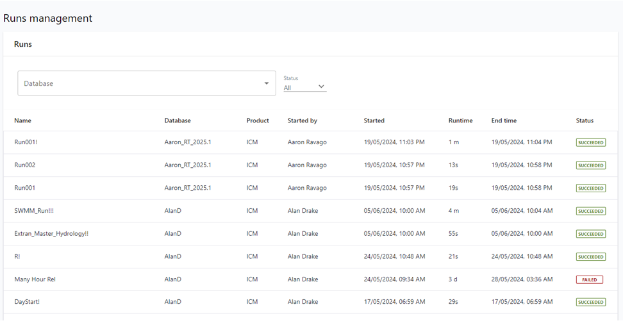The width and height of the screenshot is (623, 323).
Task: Sort by Started column header
Action: (x=374, y=120)
